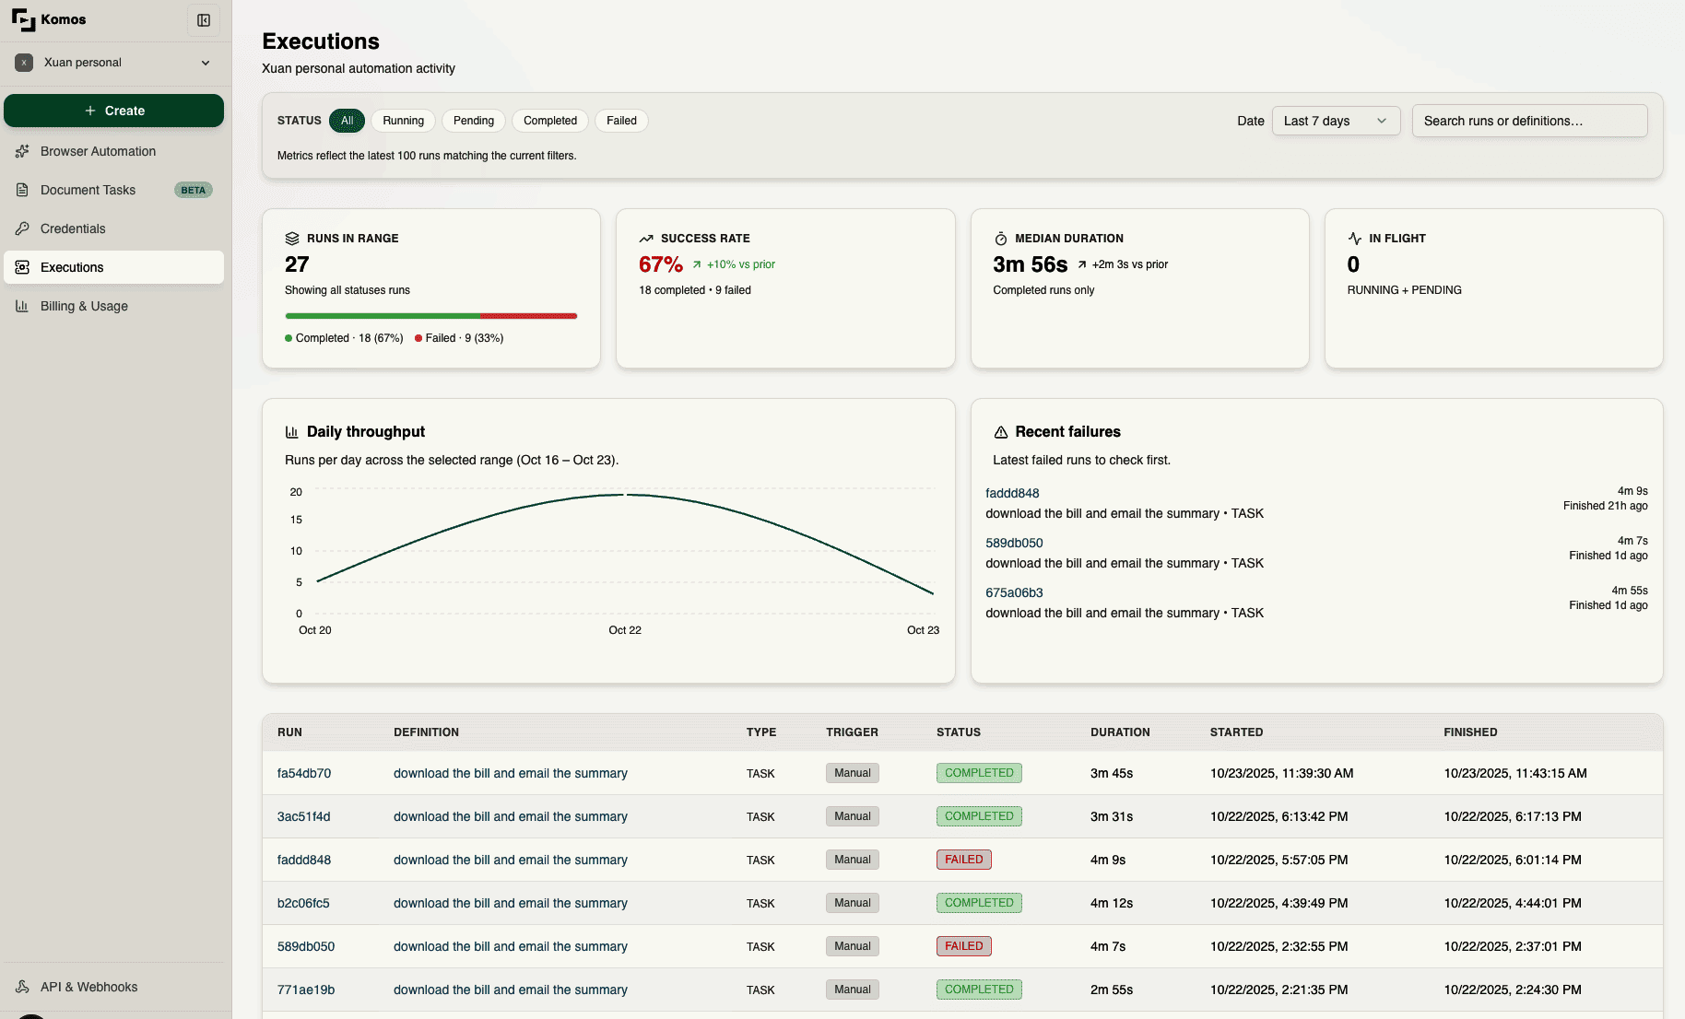Open the Last 7 days date dropdown
This screenshot has width=1685, height=1019.
1335,121
